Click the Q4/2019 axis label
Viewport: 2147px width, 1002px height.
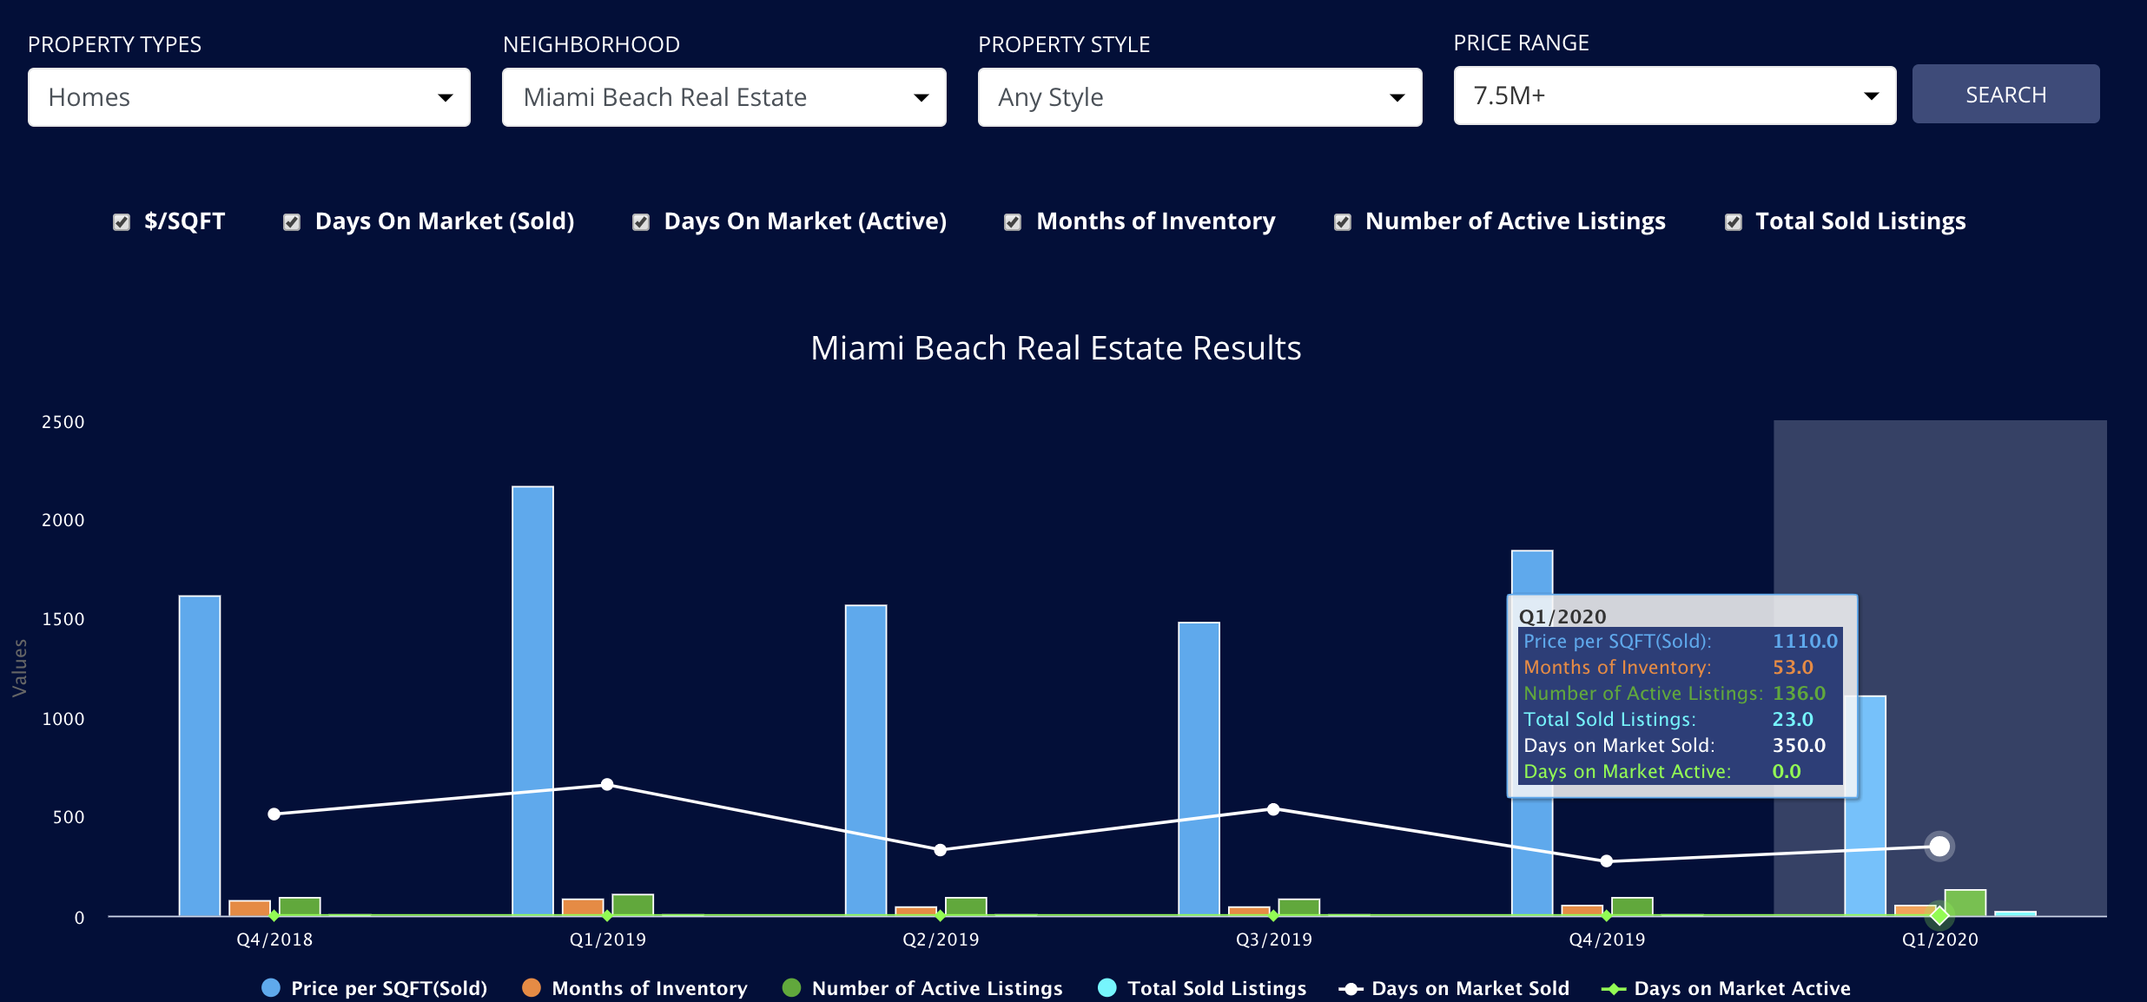click(1607, 939)
